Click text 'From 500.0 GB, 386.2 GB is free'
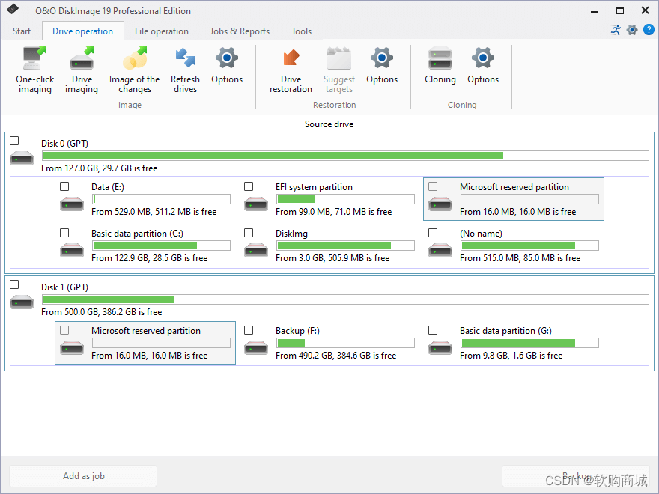The image size is (659, 494). point(101,312)
